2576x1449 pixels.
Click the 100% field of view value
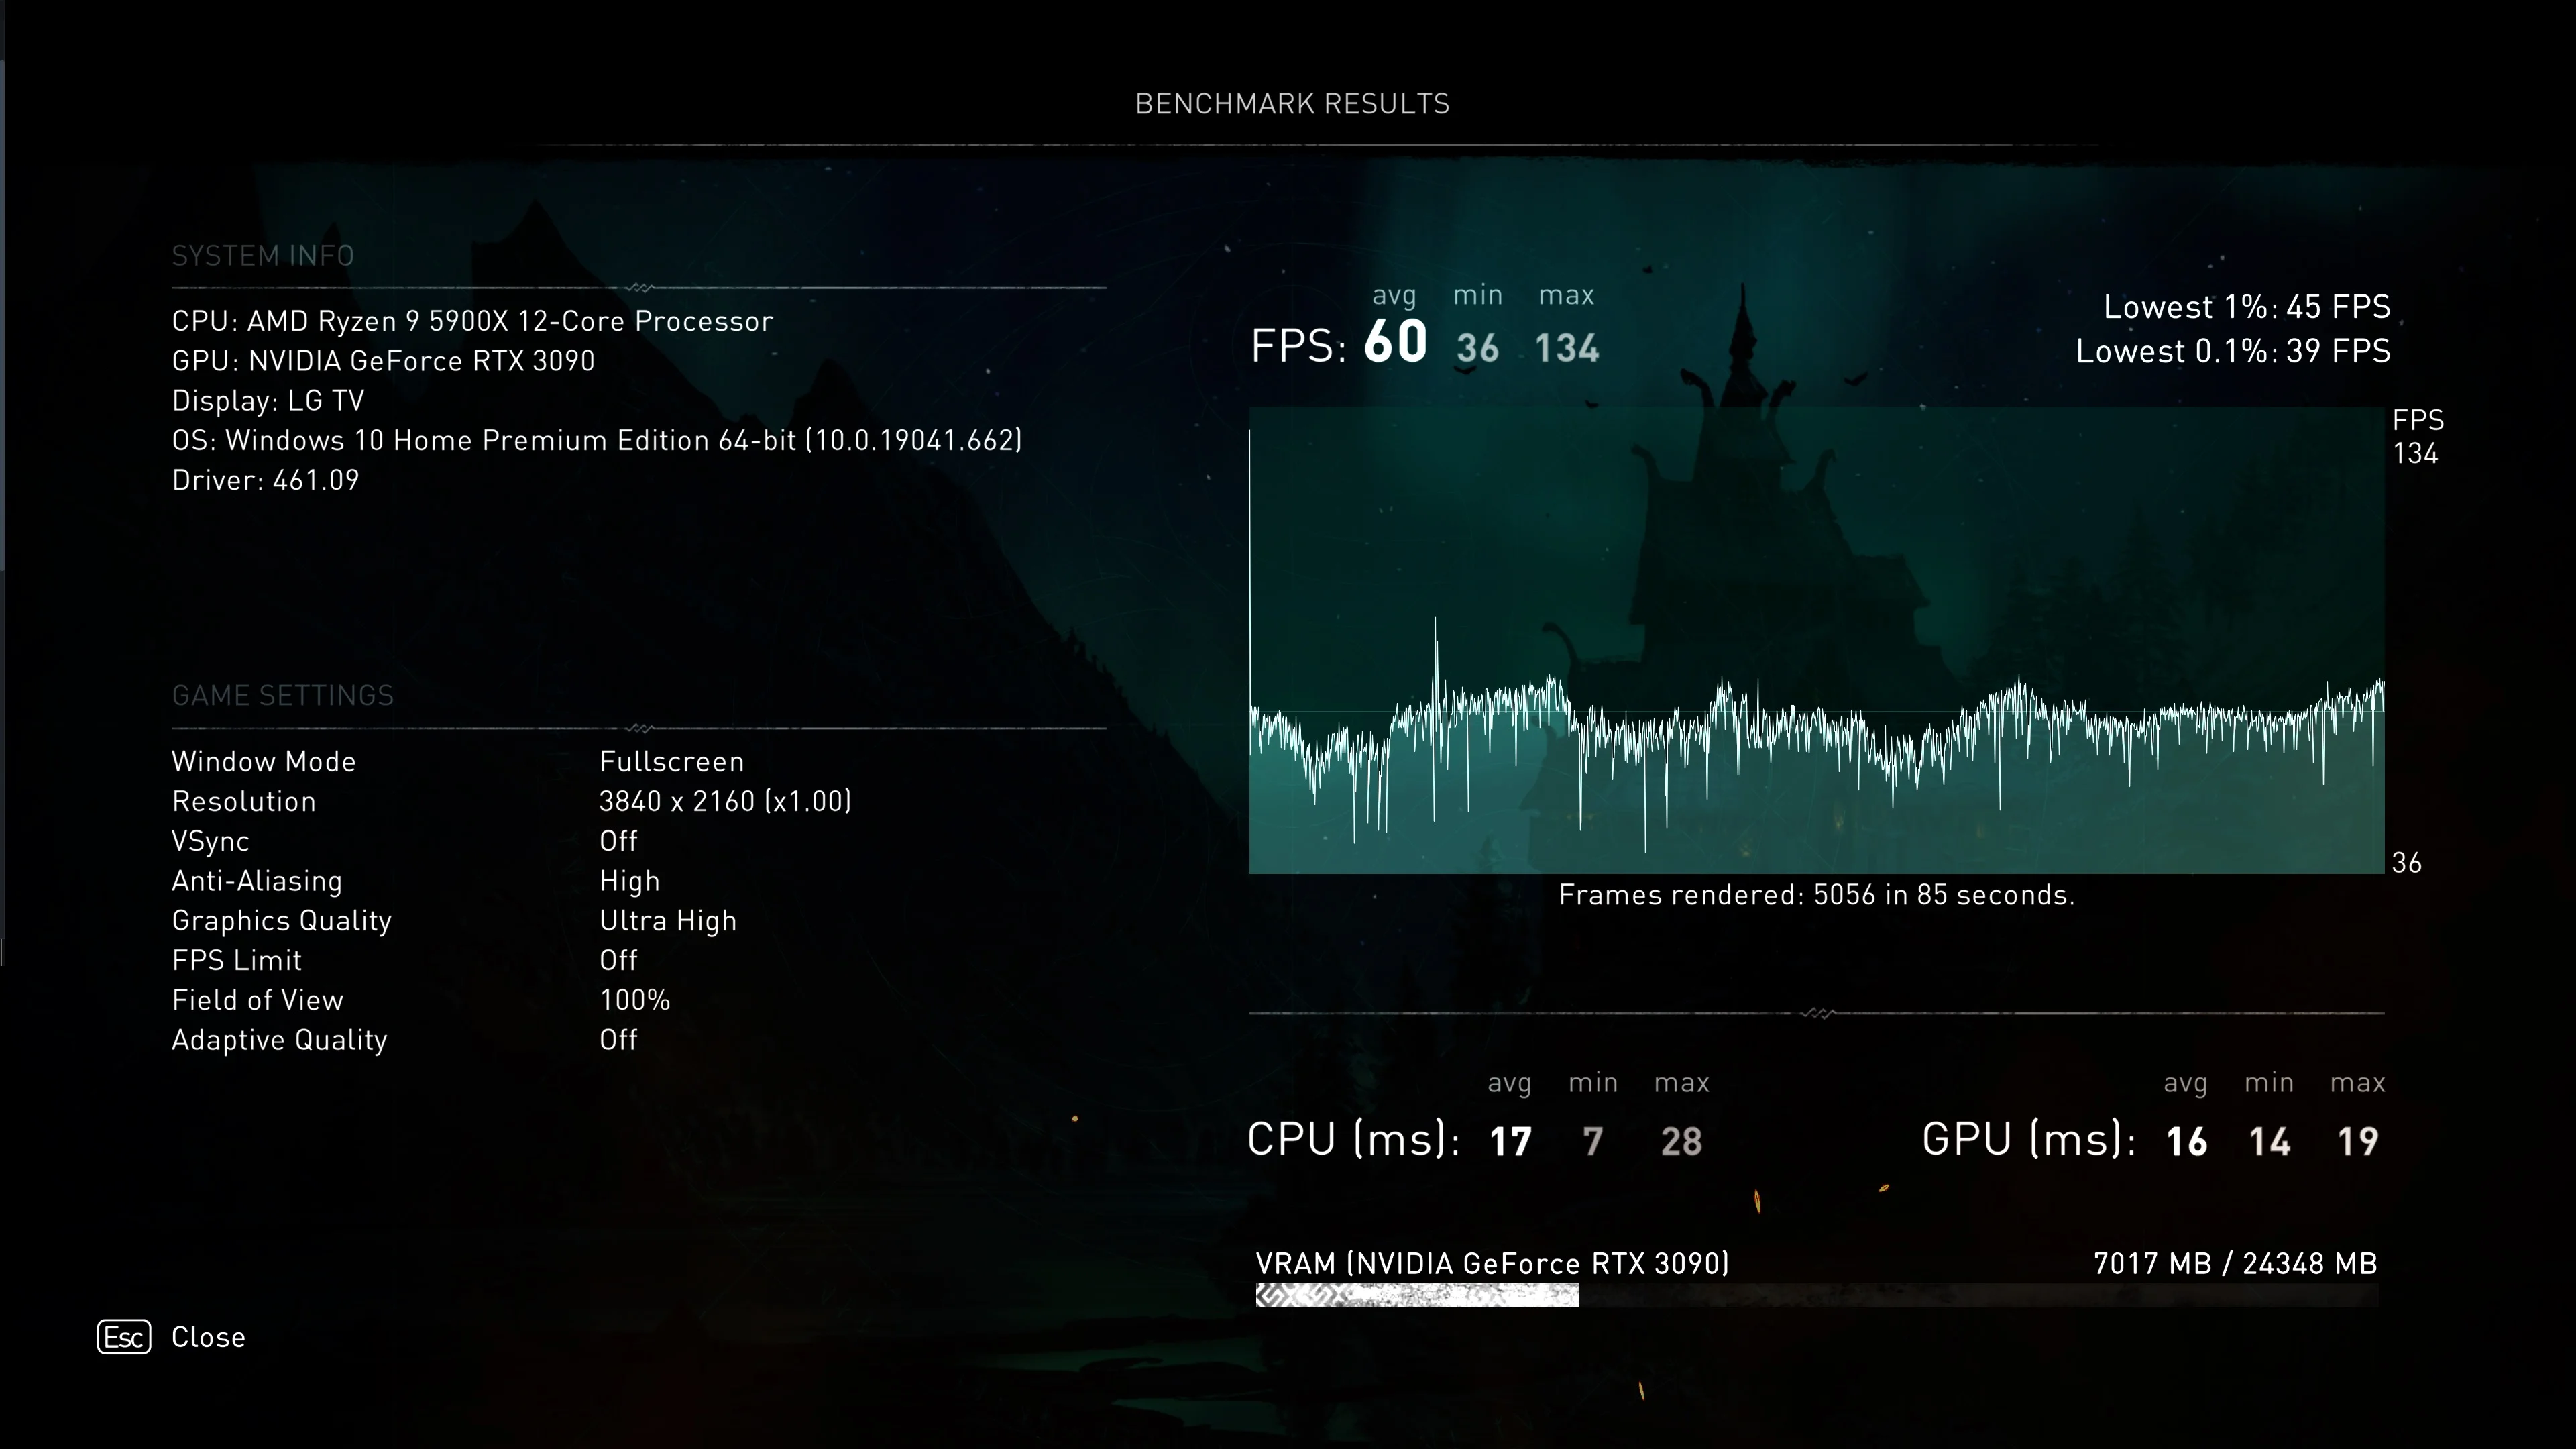(x=635, y=1001)
